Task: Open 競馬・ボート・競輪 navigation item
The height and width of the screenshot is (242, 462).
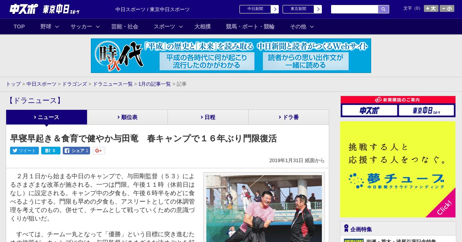Action: click(x=250, y=27)
